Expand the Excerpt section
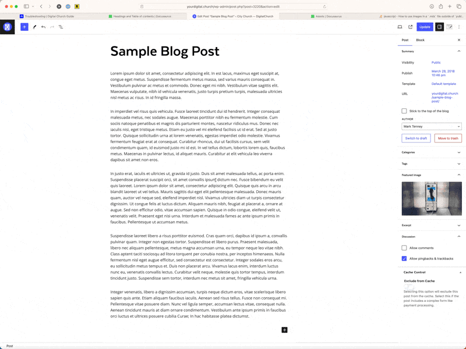Image resolution: width=466 pixels, height=349 pixels. coord(459,225)
